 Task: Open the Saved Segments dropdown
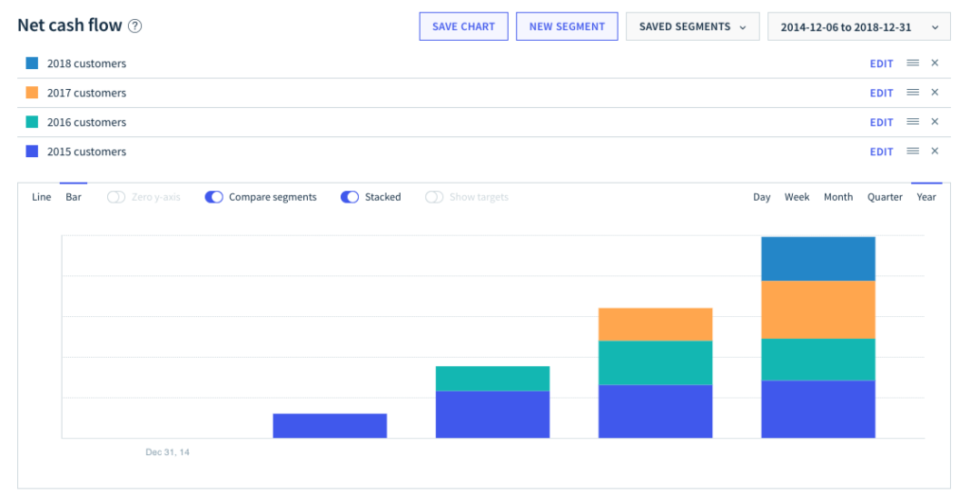[692, 27]
